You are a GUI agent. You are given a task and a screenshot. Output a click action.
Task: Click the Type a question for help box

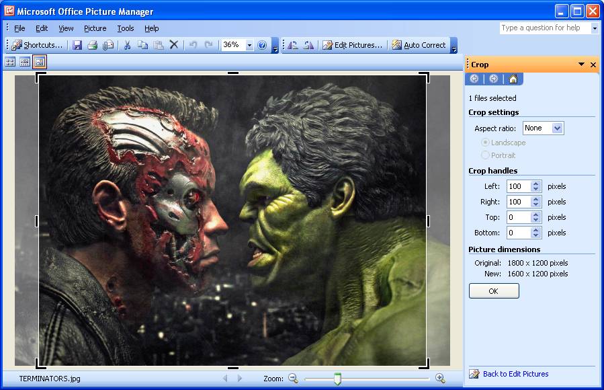(545, 28)
